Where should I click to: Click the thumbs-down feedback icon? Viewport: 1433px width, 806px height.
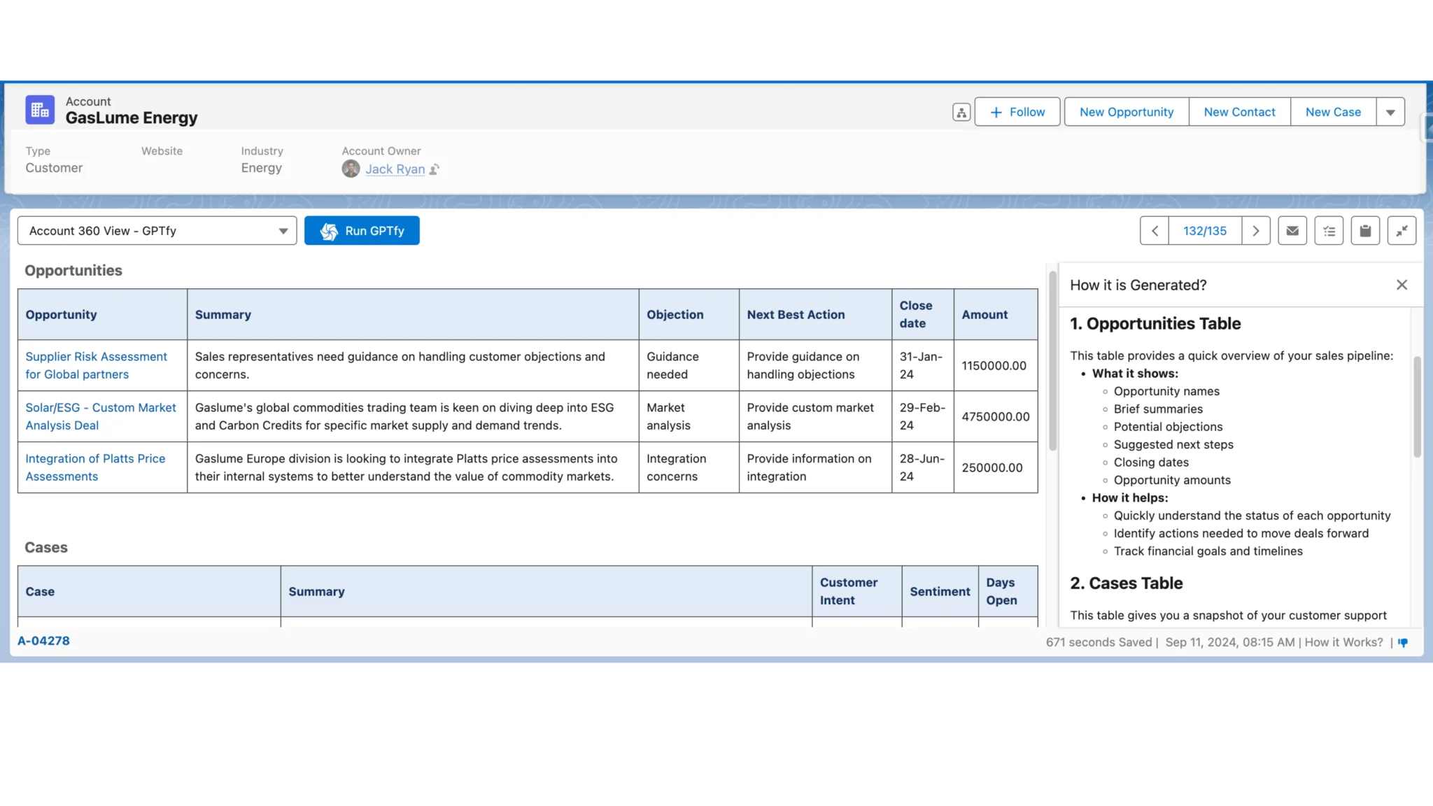pyautogui.click(x=1402, y=642)
